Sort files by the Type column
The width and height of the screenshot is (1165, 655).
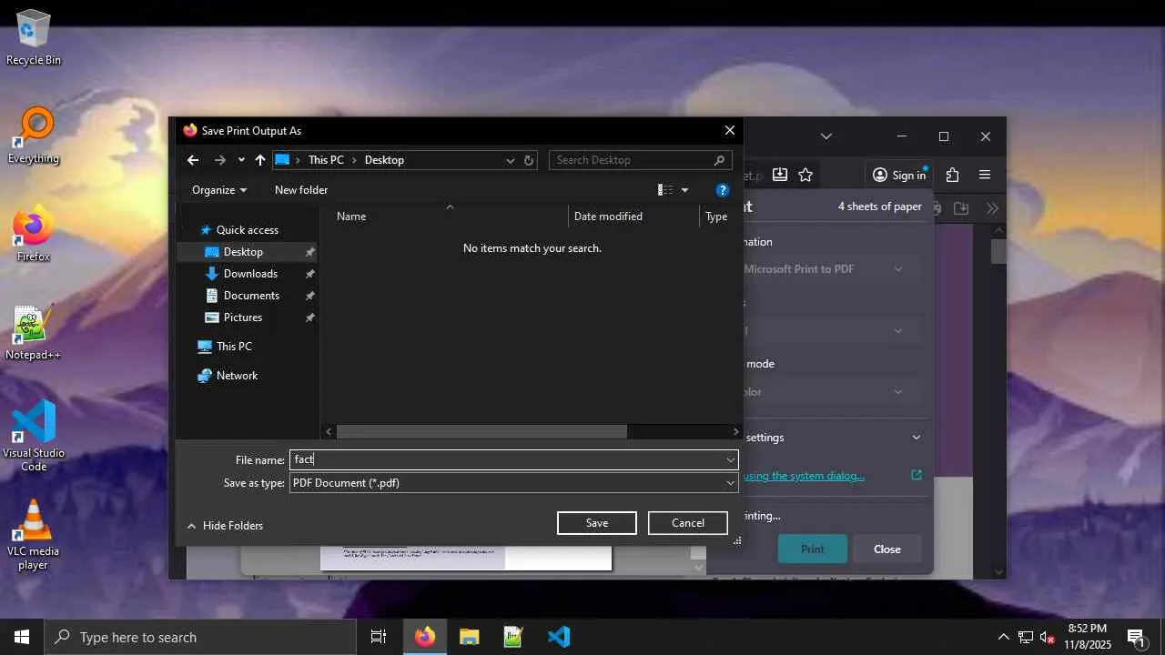click(717, 217)
